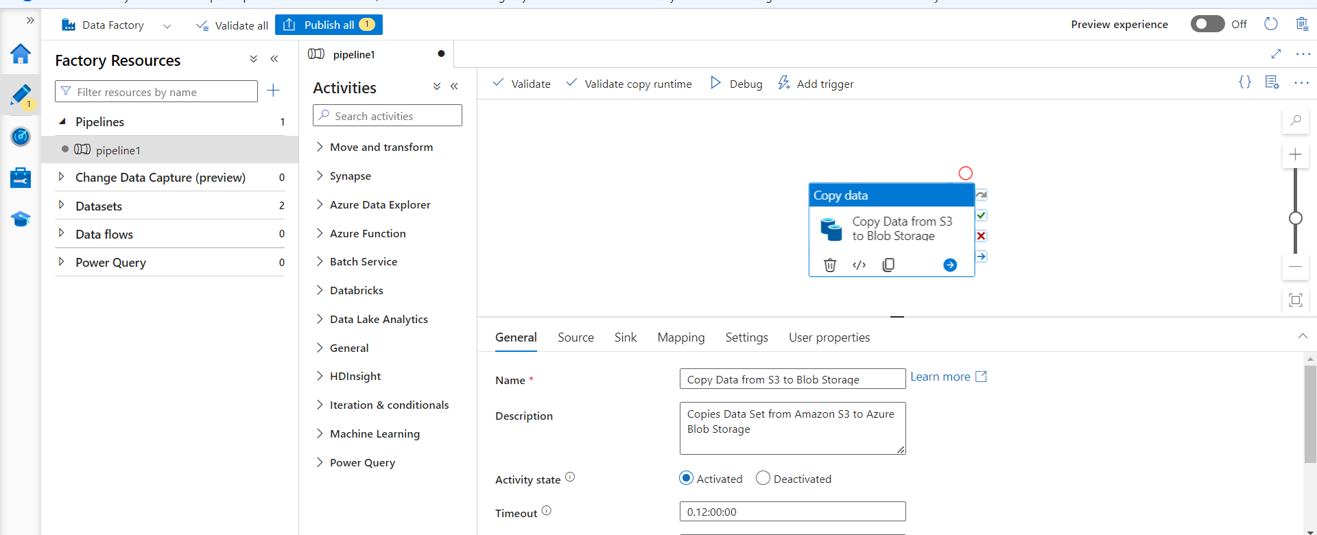The width and height of the screenshot is (1317, 535).
Task: Expand the left navigation rail chevrons
Action: pos(30,21)
